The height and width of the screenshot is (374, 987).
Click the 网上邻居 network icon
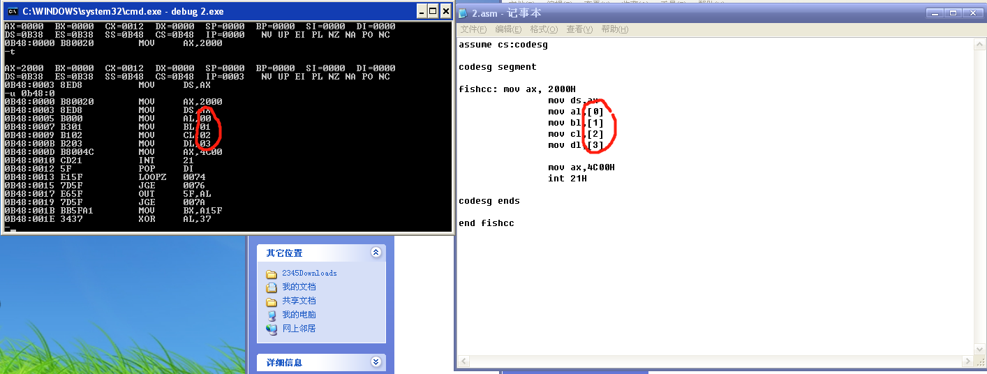(272, 329)
